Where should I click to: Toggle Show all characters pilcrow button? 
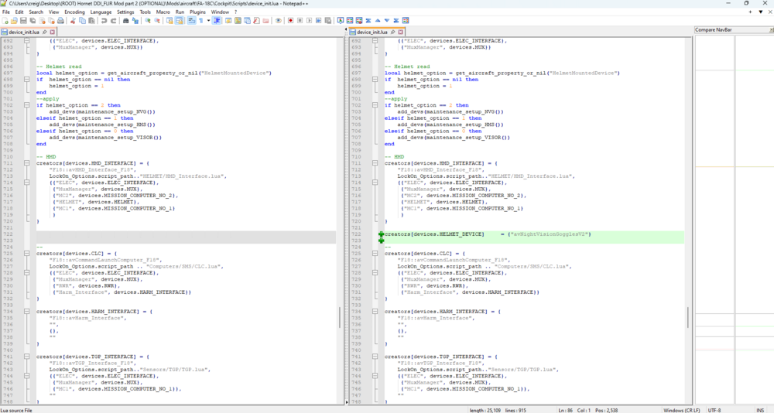click(x=199, y=21)
